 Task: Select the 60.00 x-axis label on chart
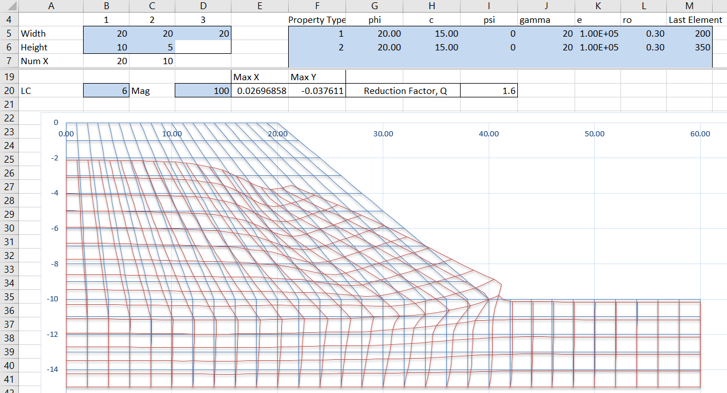click(700, 134)
